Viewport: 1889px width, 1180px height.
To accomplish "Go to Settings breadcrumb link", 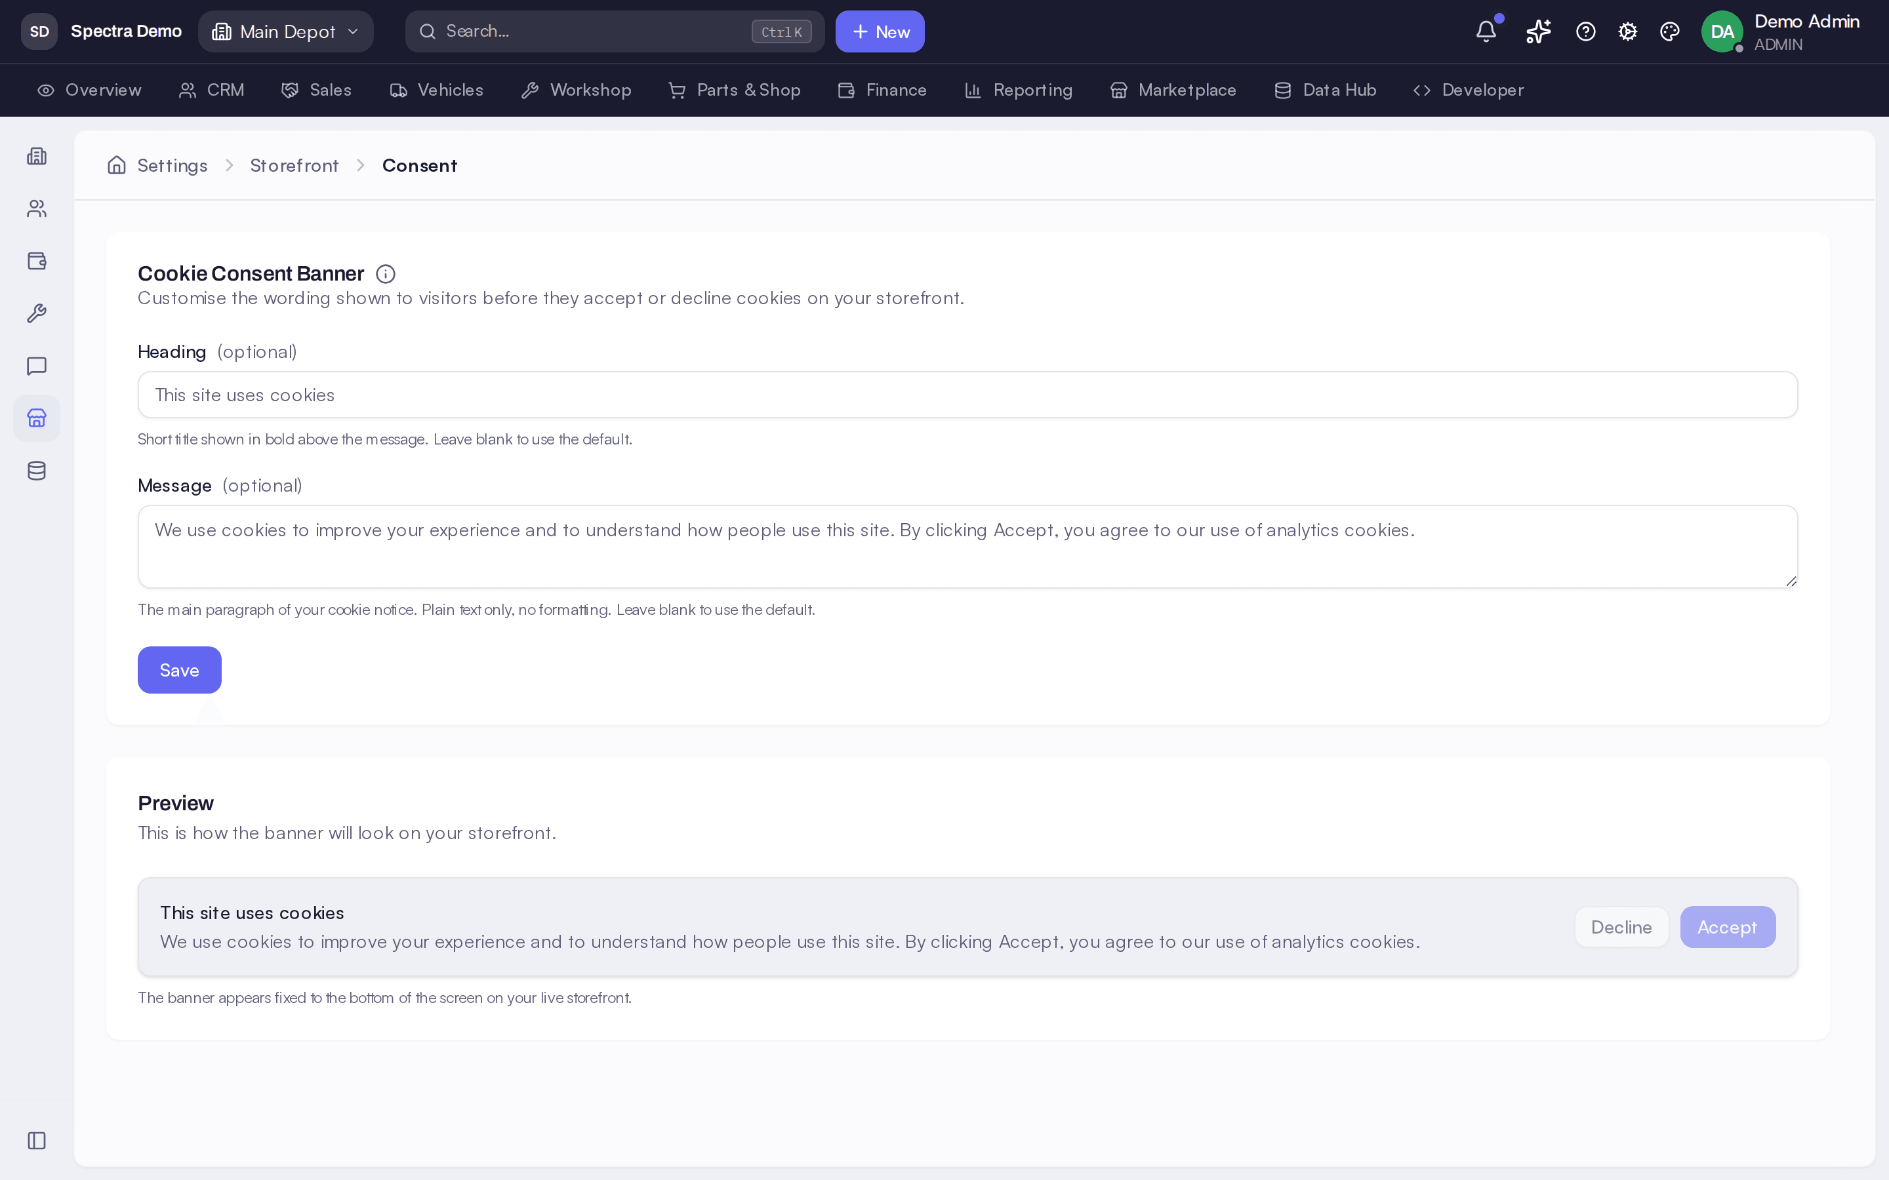I will click(173, 165).
